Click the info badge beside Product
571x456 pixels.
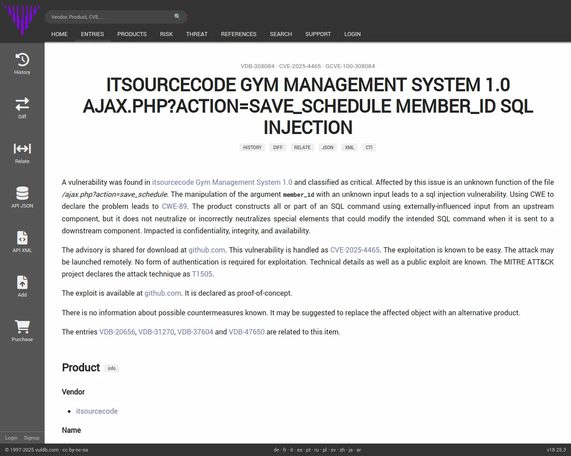coord(112,368)
